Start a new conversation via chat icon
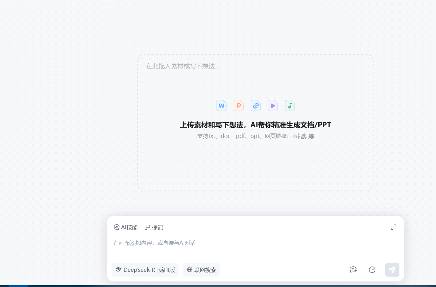Image resolution: width=436 pixels, height=287 pixels. point(353,270)
